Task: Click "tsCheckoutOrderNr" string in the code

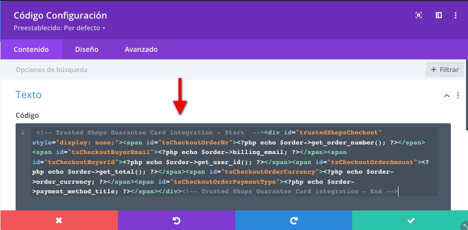Action: pyautogui.click(x=195, y=142)
